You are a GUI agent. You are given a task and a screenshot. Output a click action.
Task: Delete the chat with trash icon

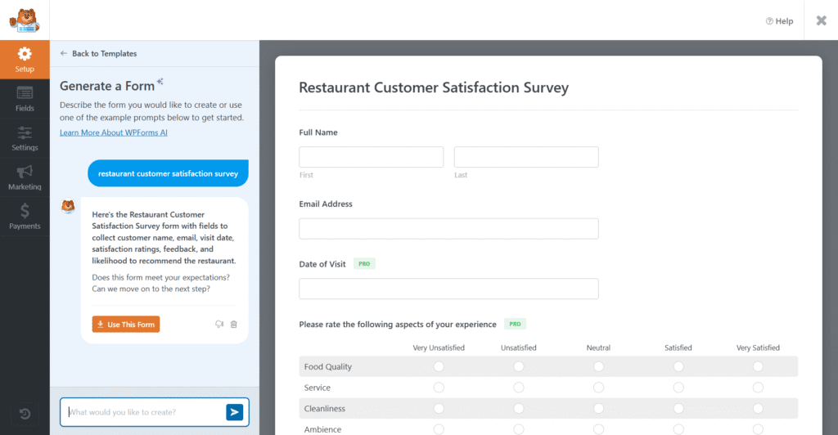[234, 325]
